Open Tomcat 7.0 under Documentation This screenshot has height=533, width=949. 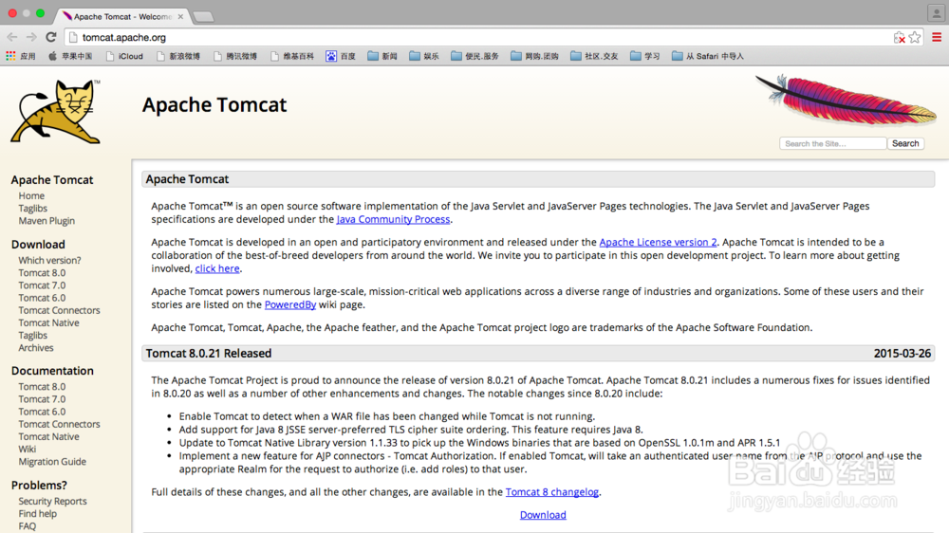pos(42,399)
